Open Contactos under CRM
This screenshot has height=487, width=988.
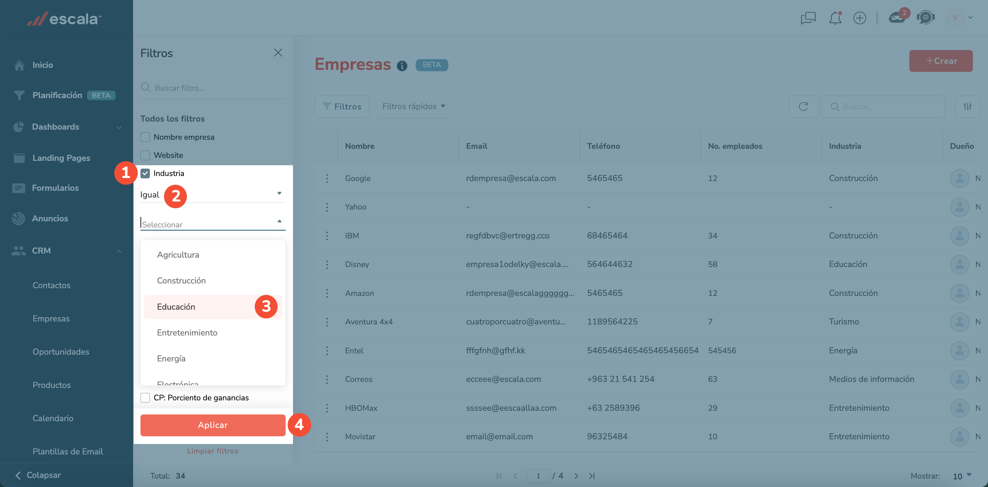51,285
